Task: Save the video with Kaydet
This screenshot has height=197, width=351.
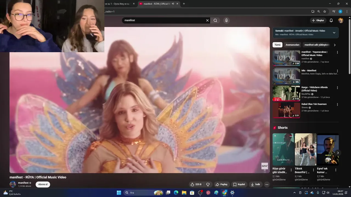Action: [x=239, y=184]
